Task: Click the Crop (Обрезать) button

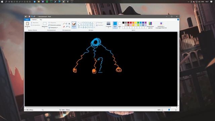Action: pos(52,23)
